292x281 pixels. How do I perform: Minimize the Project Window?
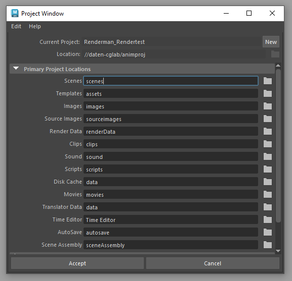pos(226,13)
